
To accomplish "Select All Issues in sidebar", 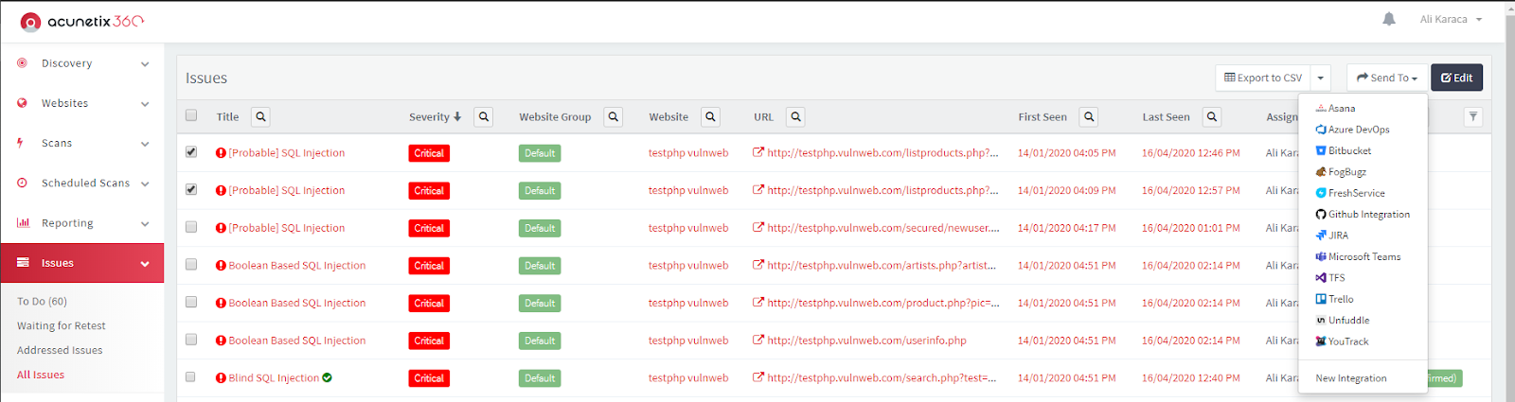I will (41, 375).
